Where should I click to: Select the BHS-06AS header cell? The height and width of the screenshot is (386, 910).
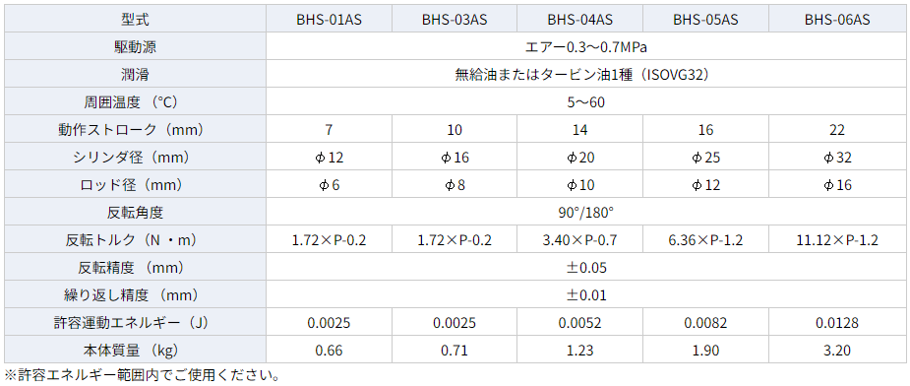837,19
